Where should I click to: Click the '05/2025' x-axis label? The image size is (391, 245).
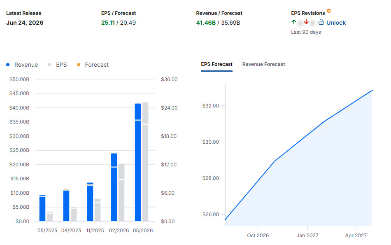click(47, 231)
